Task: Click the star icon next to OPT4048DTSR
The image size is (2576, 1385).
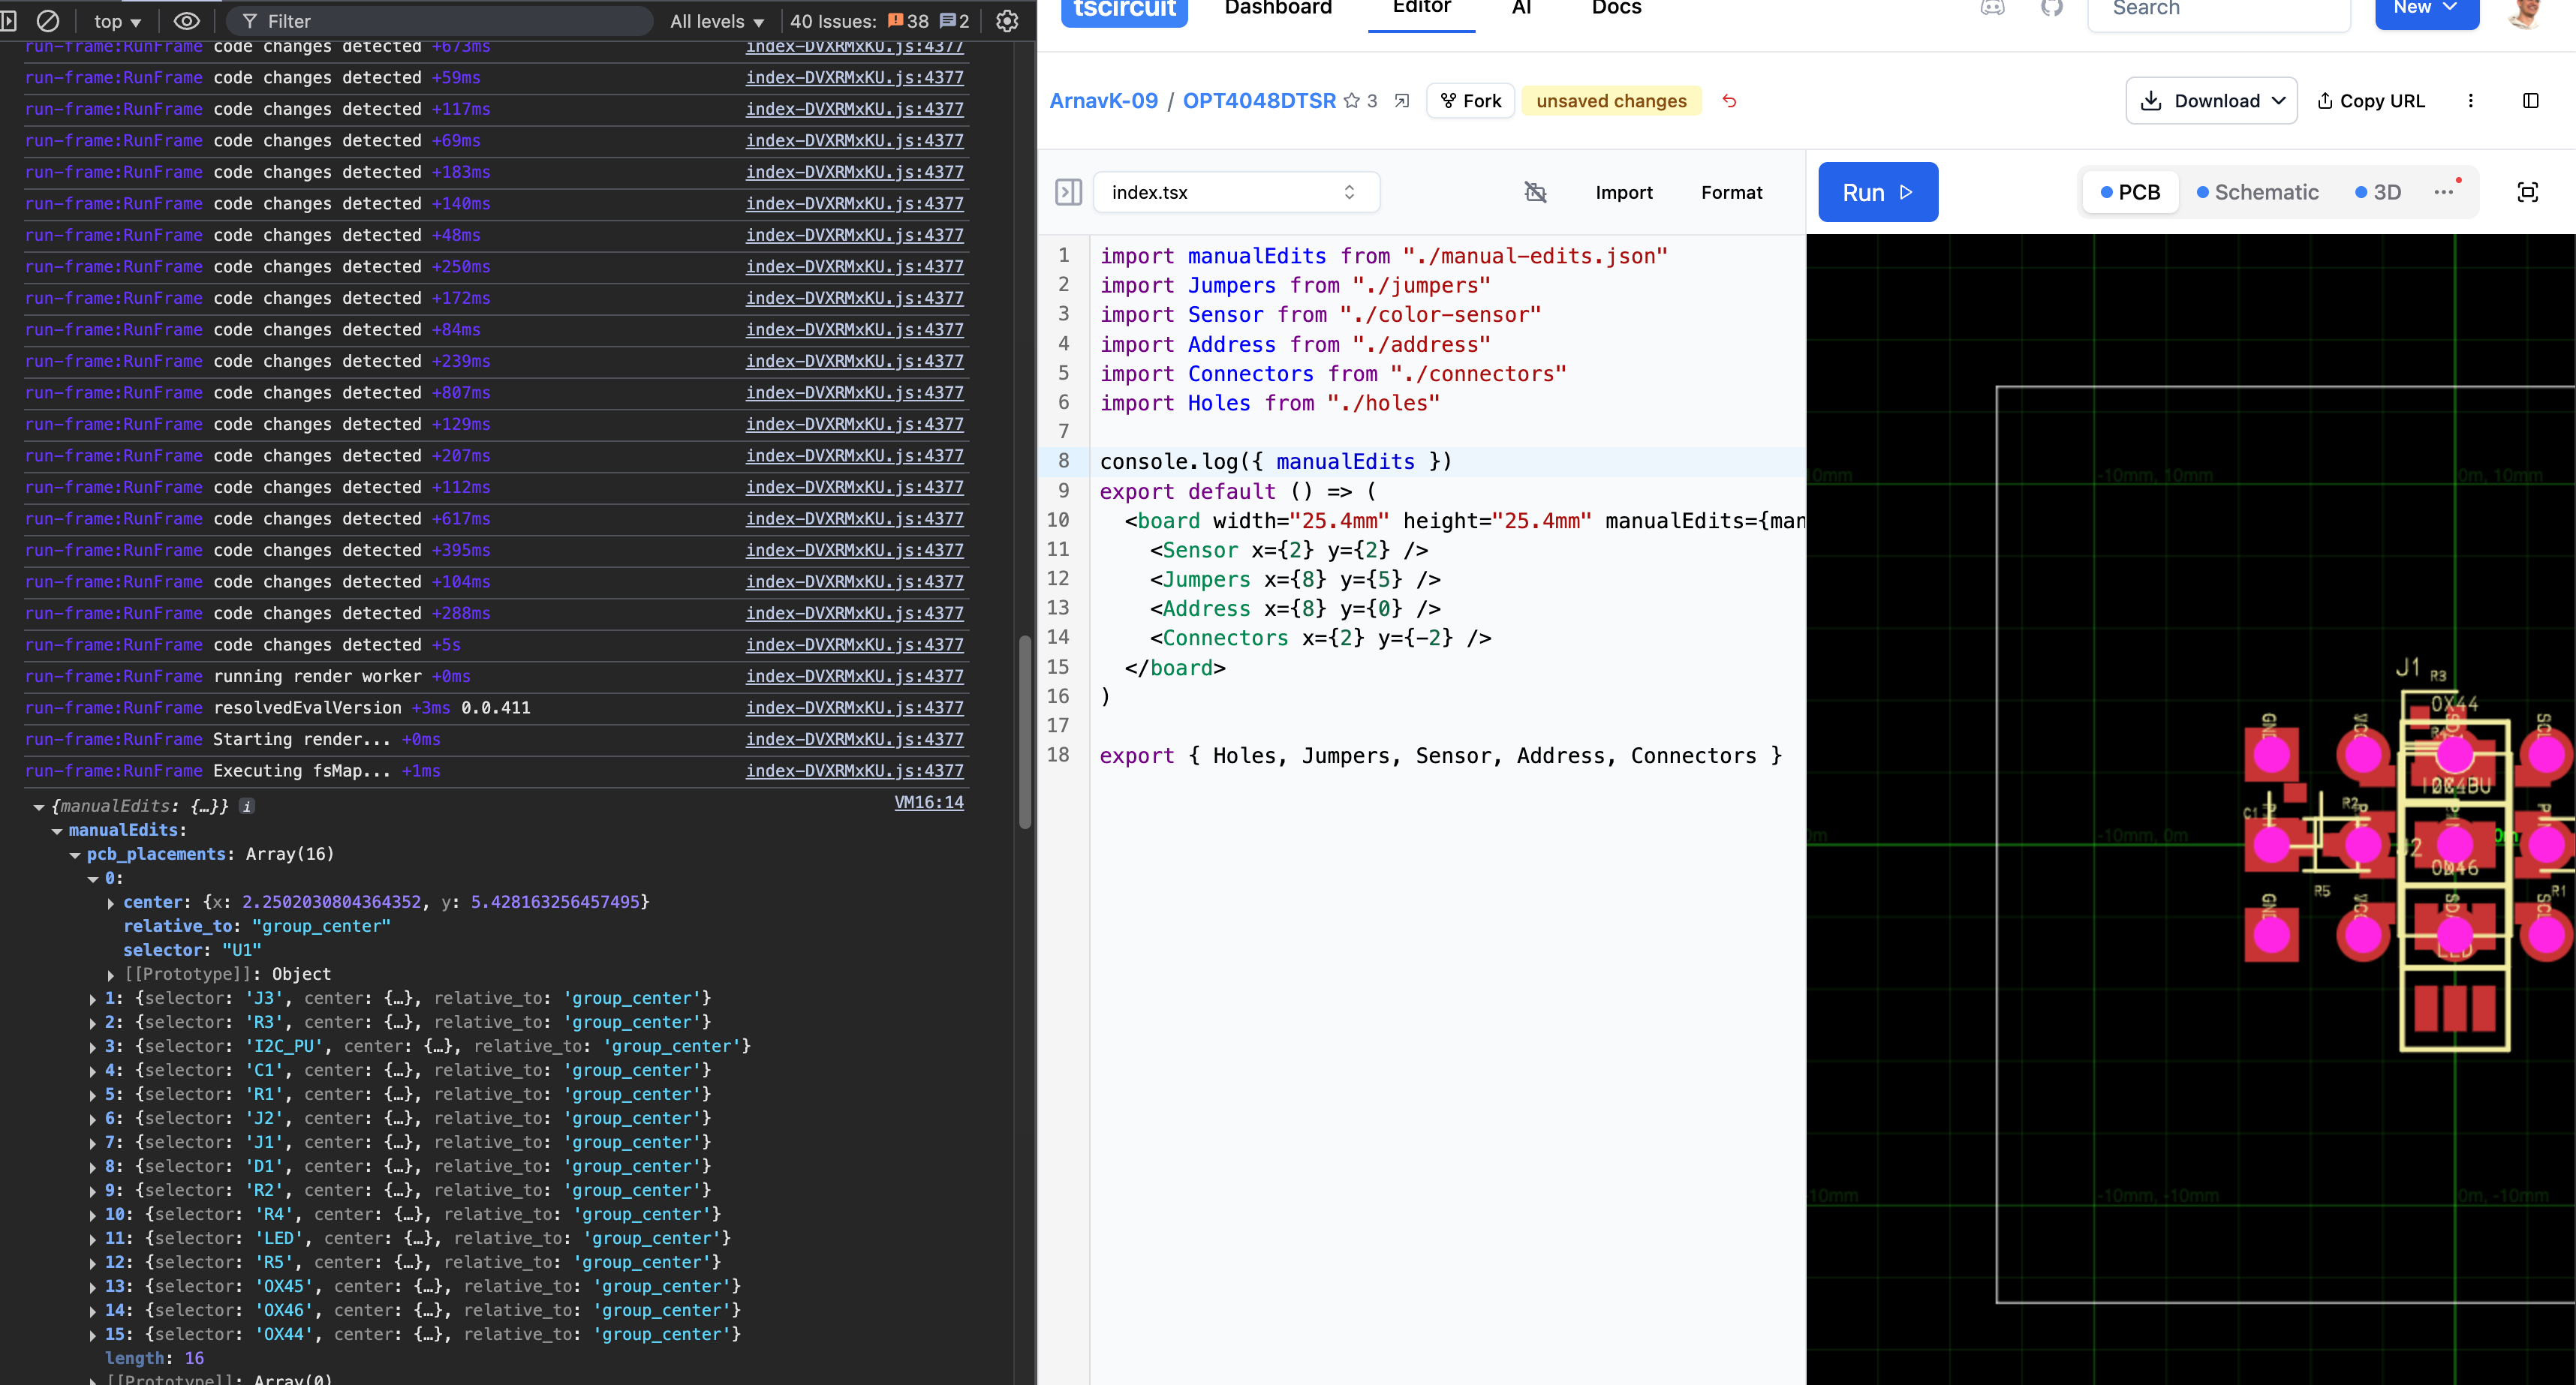Action: point(1352,101)
